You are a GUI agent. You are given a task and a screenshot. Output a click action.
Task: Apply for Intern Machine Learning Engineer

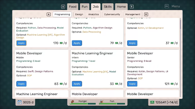pos(77,84)
